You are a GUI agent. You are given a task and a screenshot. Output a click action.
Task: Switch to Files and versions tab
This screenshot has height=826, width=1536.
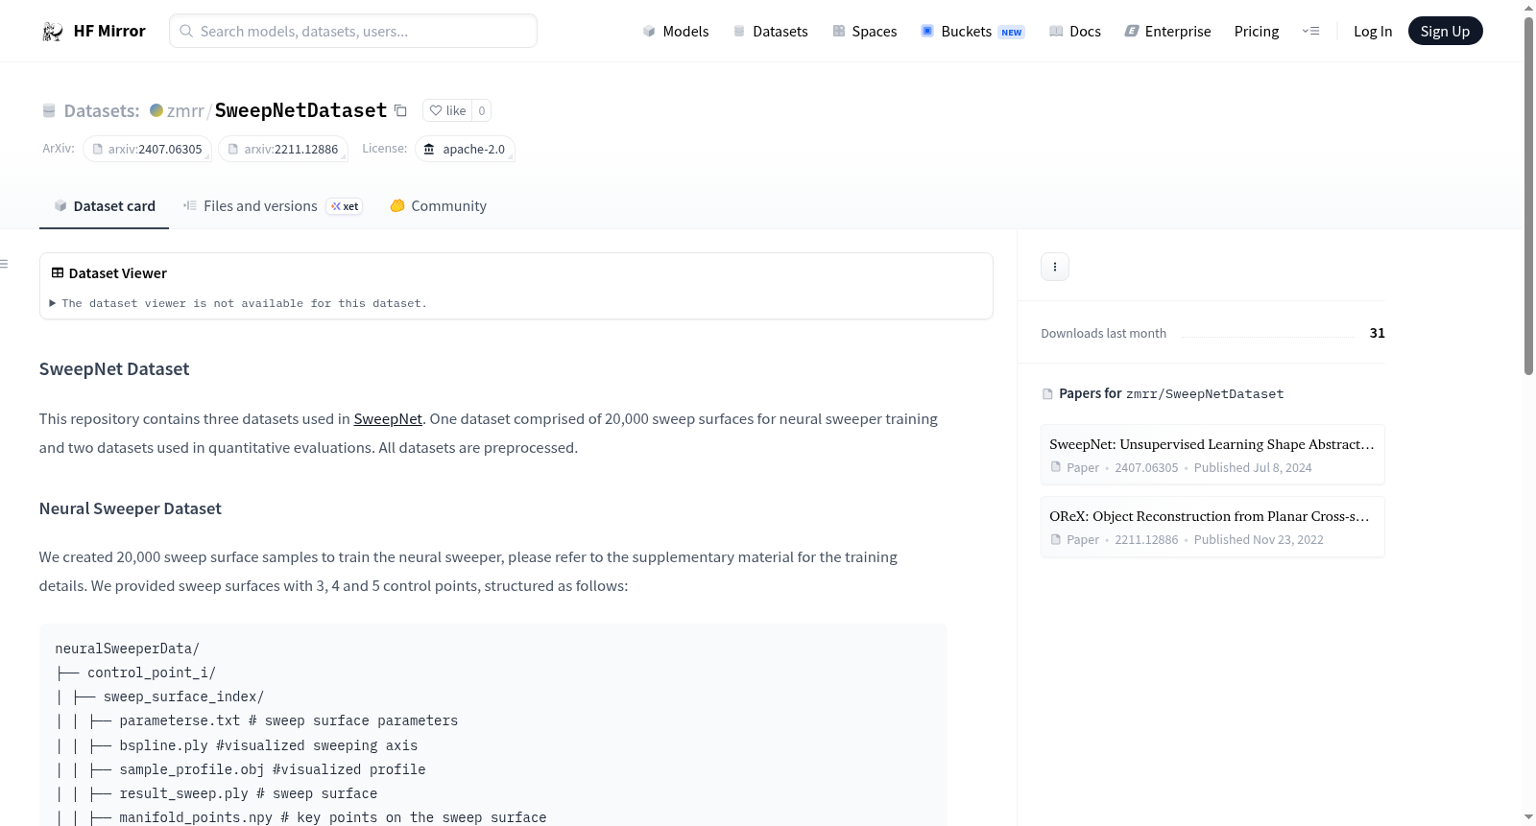[x=273, y=206]
